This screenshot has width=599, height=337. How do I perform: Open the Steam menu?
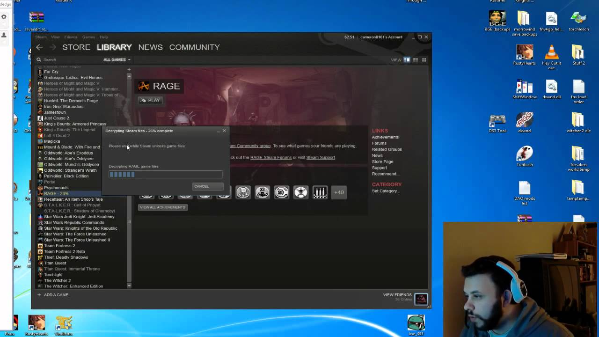point(41,37)
